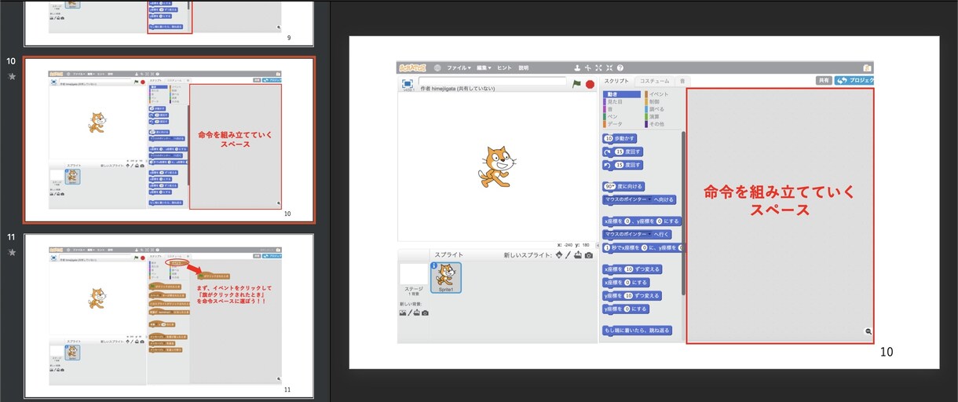Click the block palette scrollbar on main slide
Viewport: 958px width, 402px height.
pos(683,214)
